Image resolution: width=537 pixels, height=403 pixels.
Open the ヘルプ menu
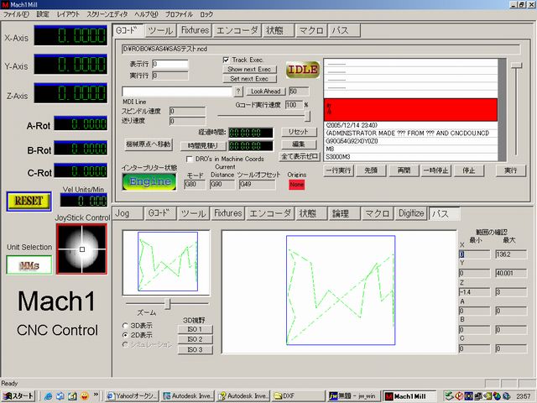(x=146, y=14)
